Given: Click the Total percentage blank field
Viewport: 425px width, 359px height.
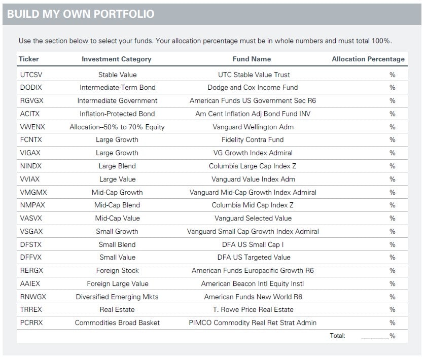Looking at the screenshot, I should click(374, 336).
